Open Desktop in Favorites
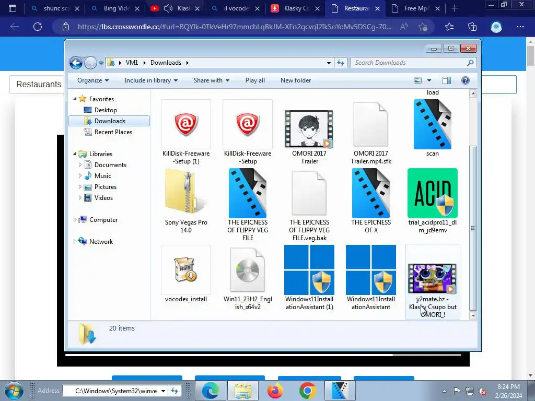 (x=106, y=110)
